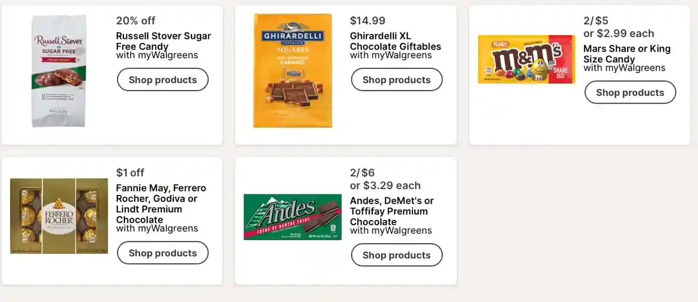The height and width of the screenshot is (302, 698).
Task: Shop products for Ghirardelli XL Chocolate Giftables
Action: [397, 80]
